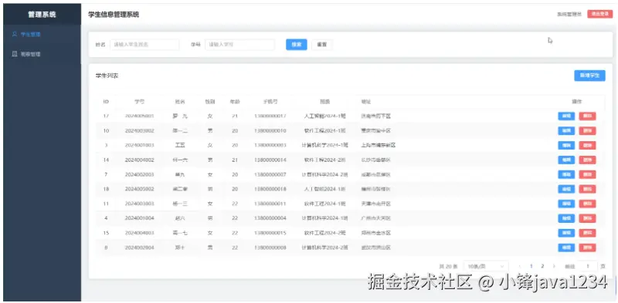Image resolution: width=618 pixels, height=303 pixels.
Task: Click the 系统管理员 username text
Action: click(x=569, y=14)
